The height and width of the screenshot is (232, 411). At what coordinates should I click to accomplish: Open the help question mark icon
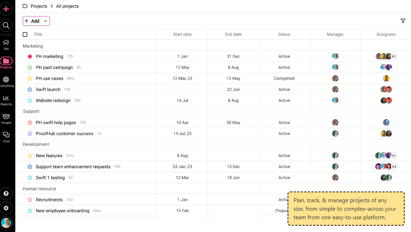click(x=6, y=194)
